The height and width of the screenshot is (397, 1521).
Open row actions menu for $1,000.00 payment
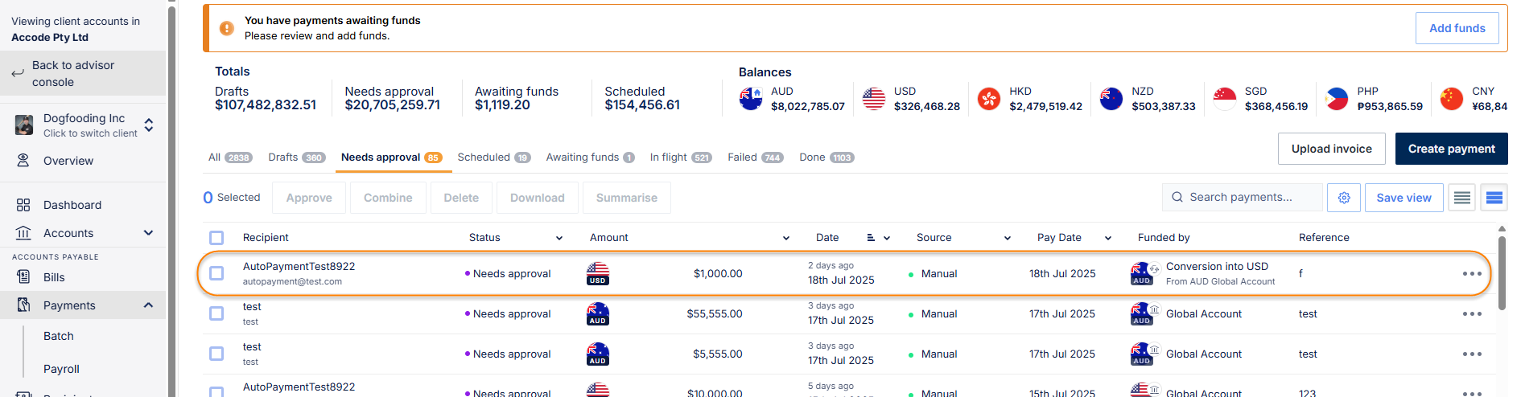pyautogui.click(x=1472, y=274)
